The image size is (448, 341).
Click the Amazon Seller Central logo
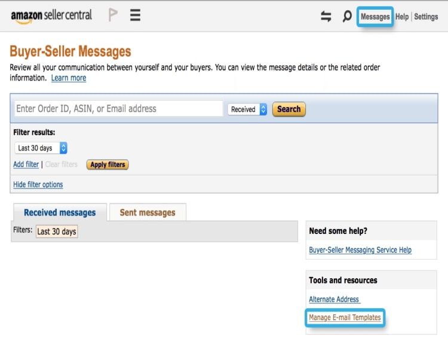tap(51, 16)
